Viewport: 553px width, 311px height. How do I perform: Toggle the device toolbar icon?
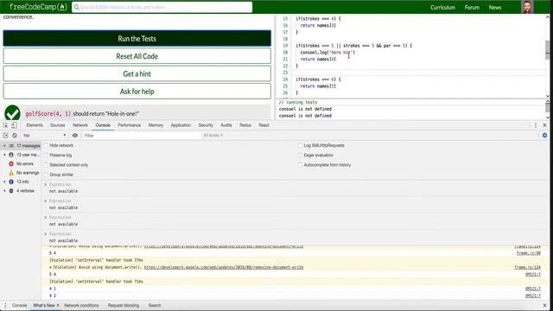click(14, 125)
